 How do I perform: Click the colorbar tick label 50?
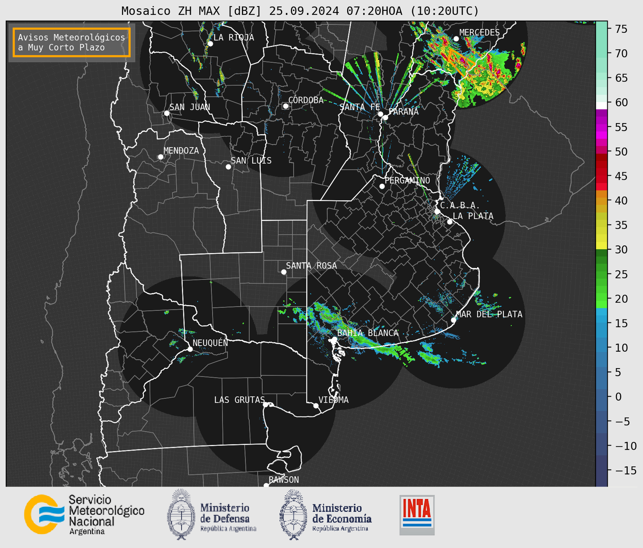point(621,152)
